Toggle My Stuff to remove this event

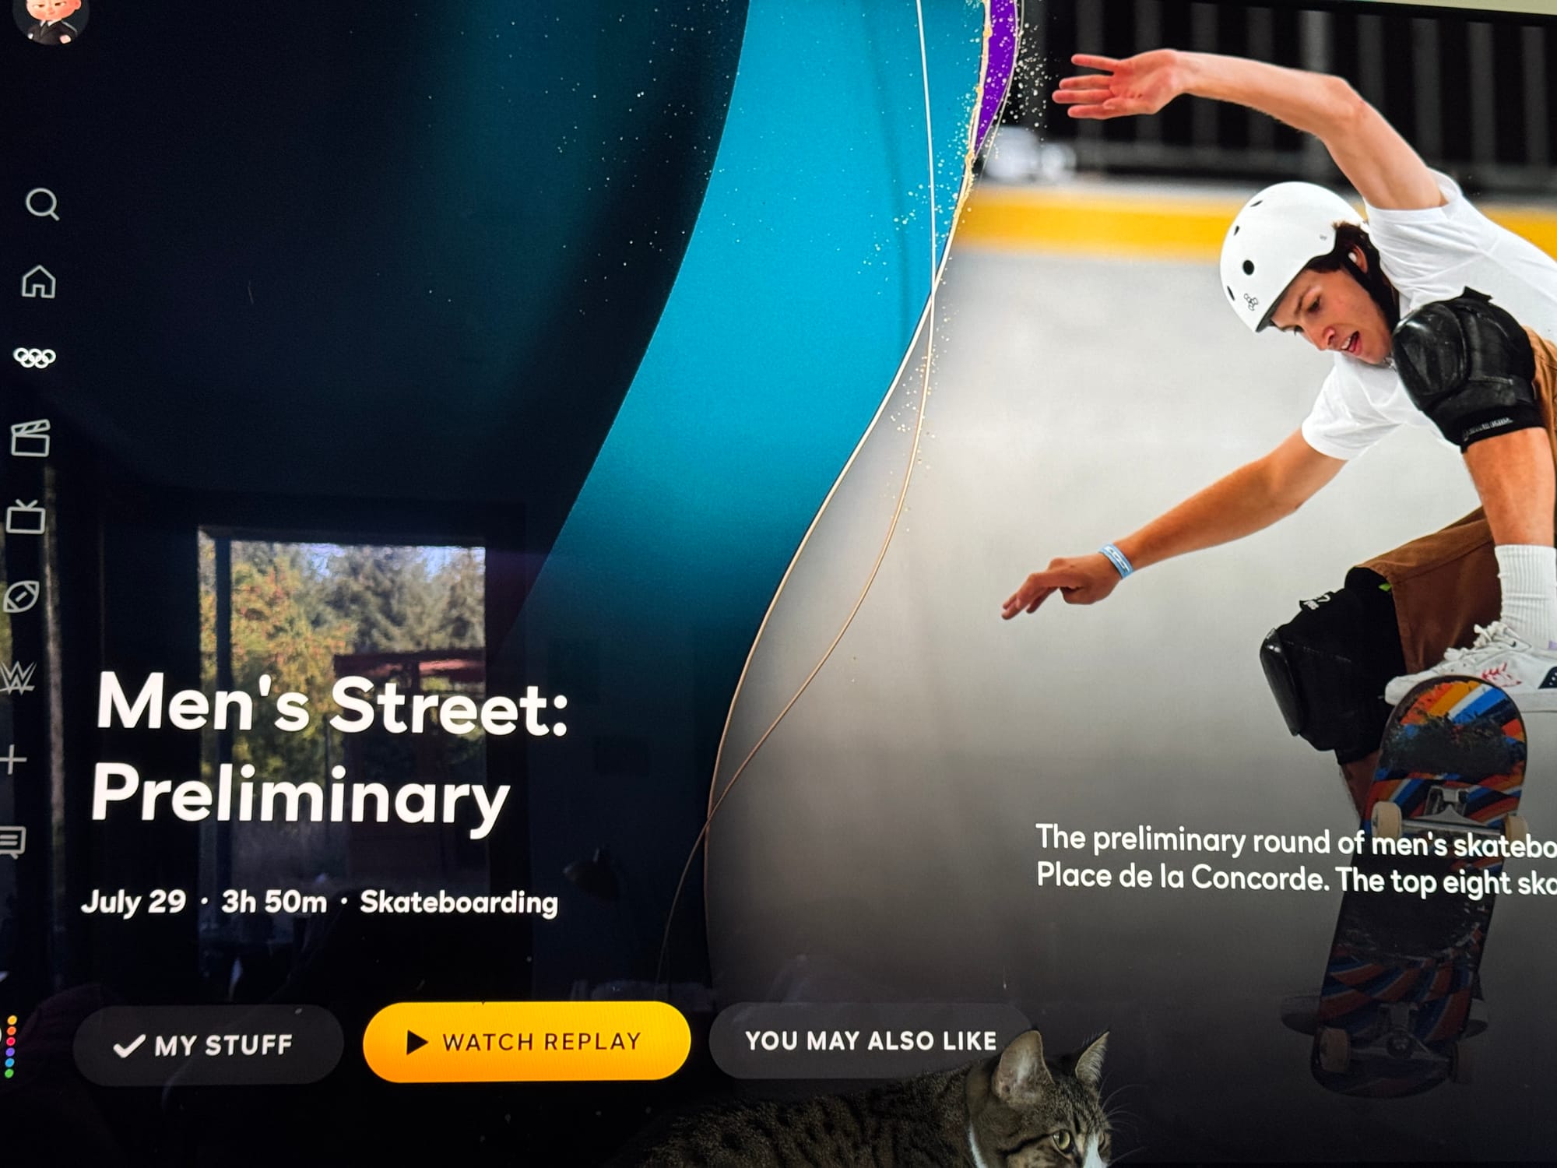coord(208,1045)
